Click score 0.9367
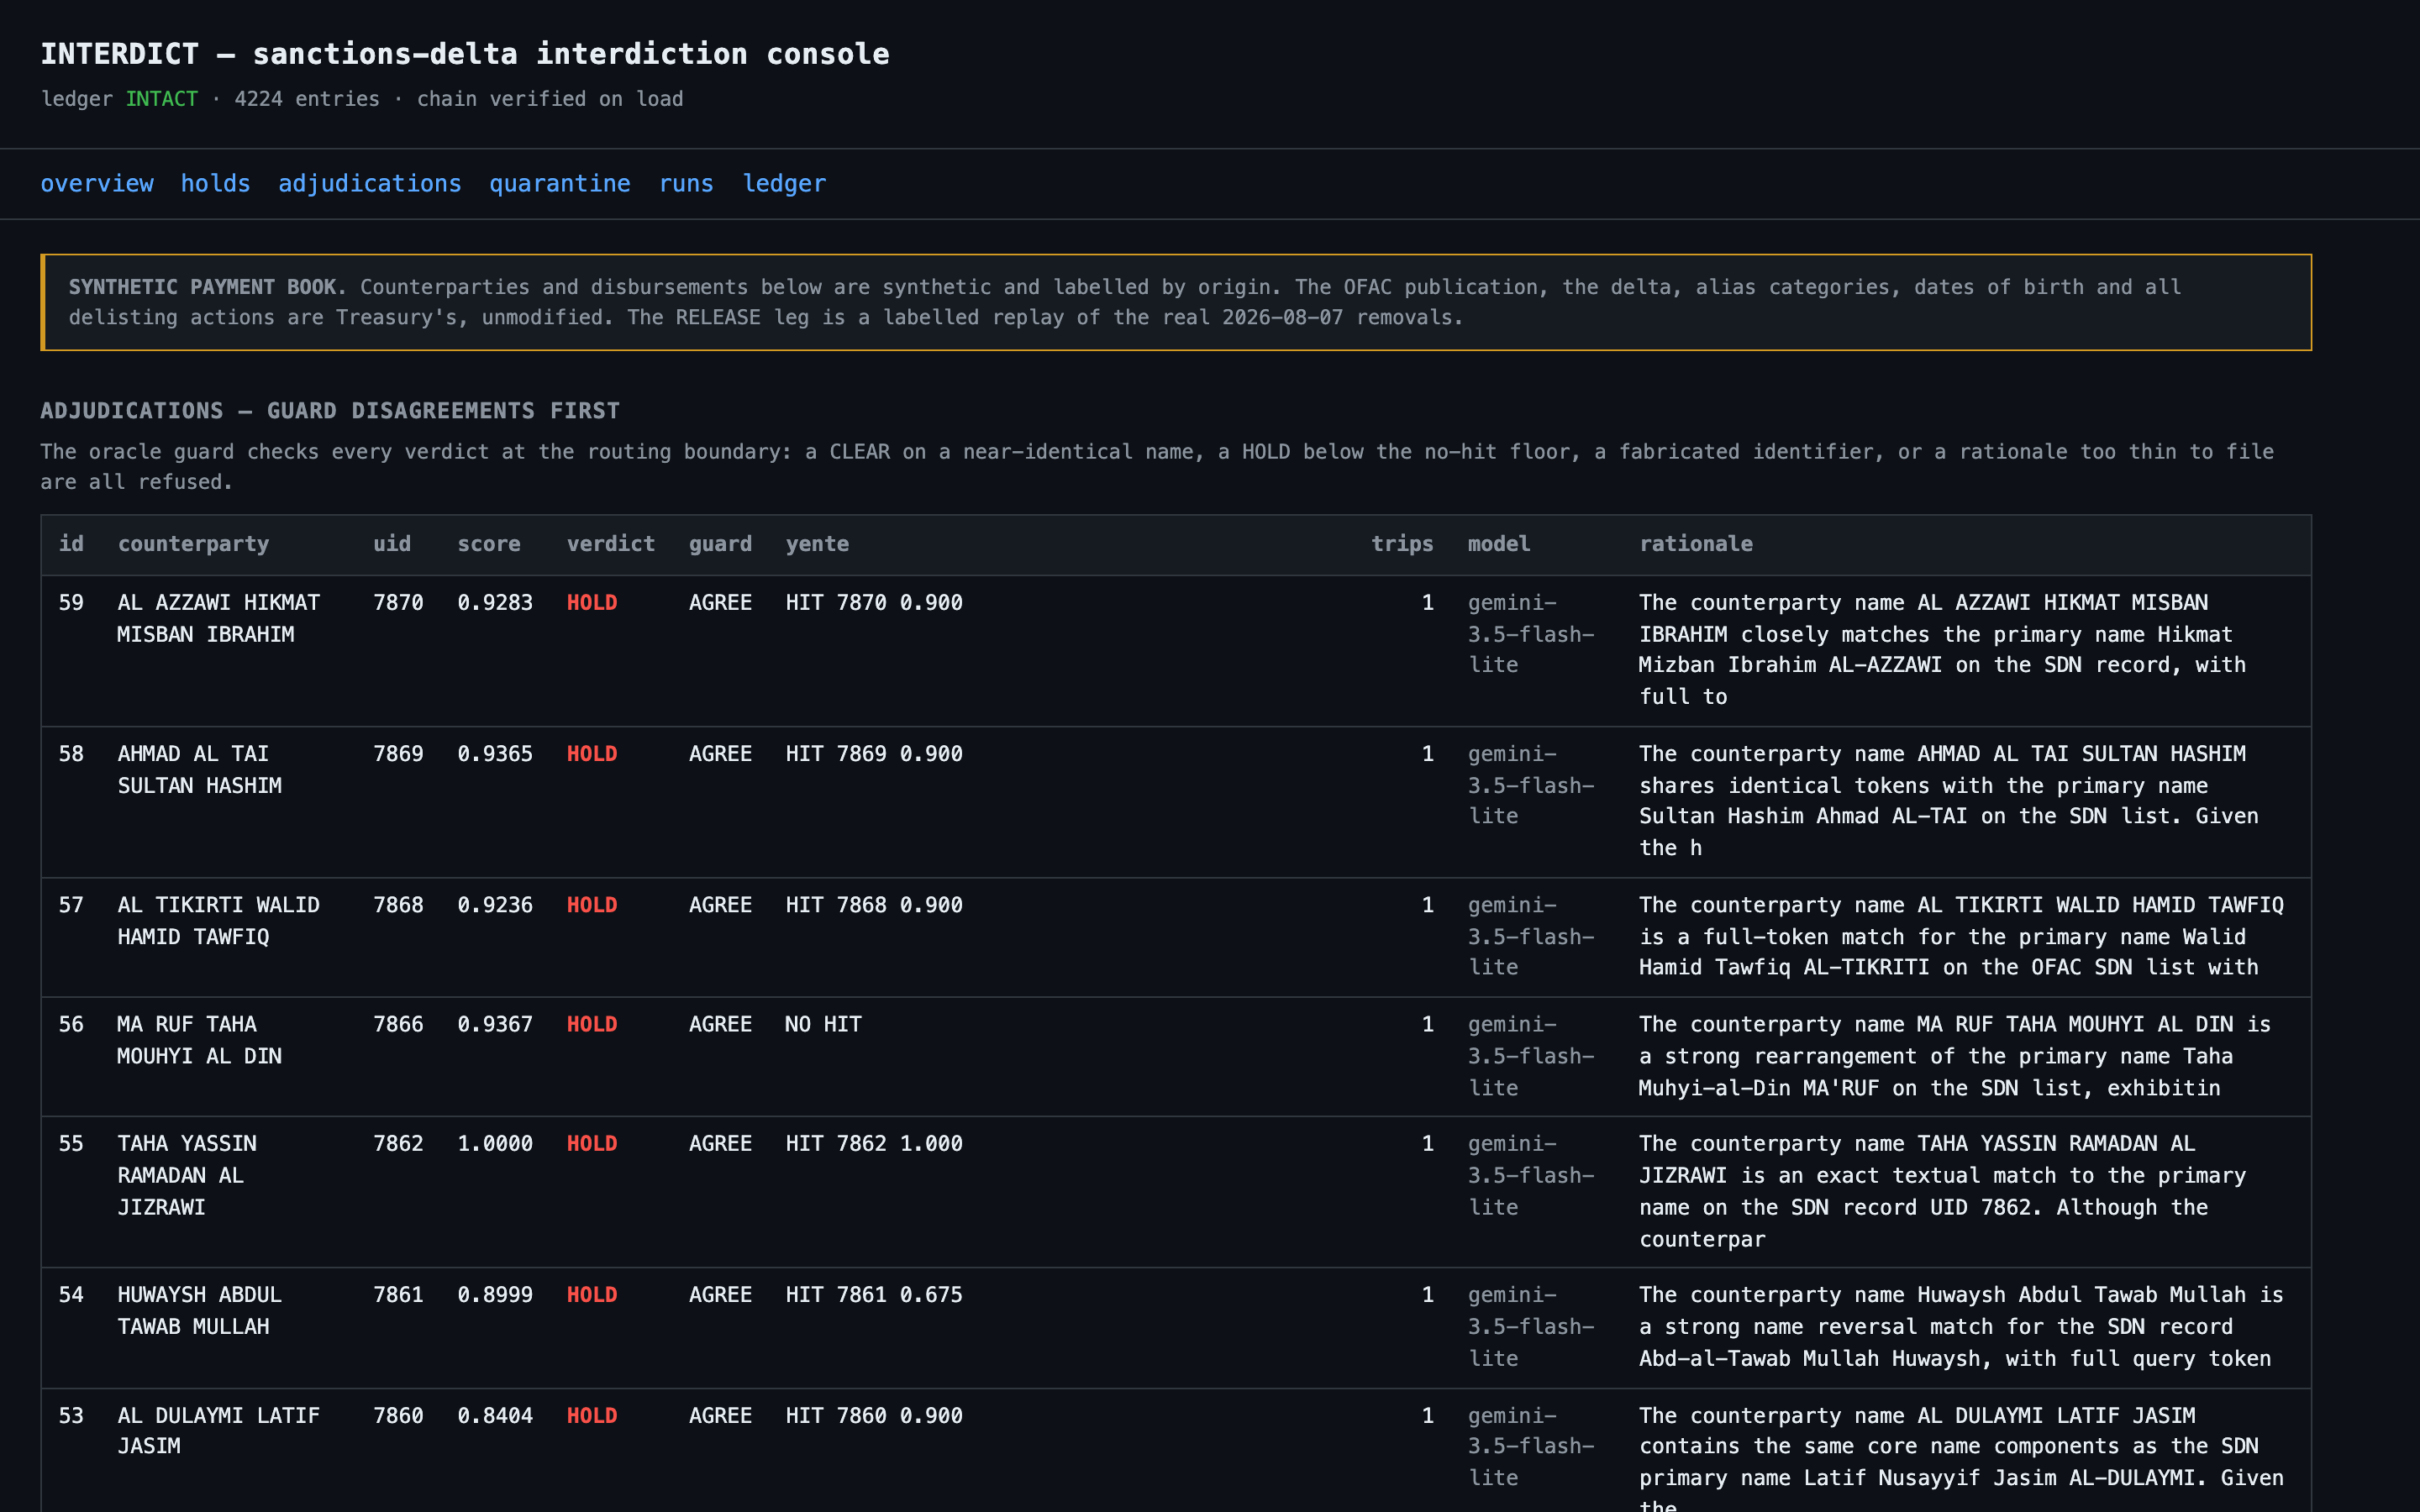Screen dimensions: 2420x1512 (495, 1025)
